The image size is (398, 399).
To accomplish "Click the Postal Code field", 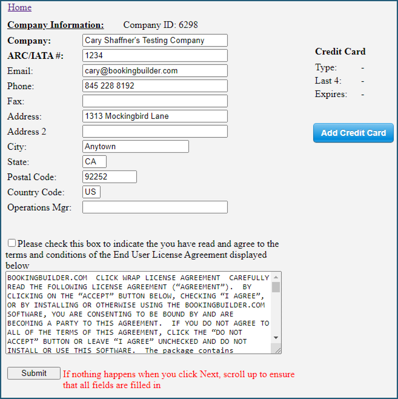I will tap(109, 177).
